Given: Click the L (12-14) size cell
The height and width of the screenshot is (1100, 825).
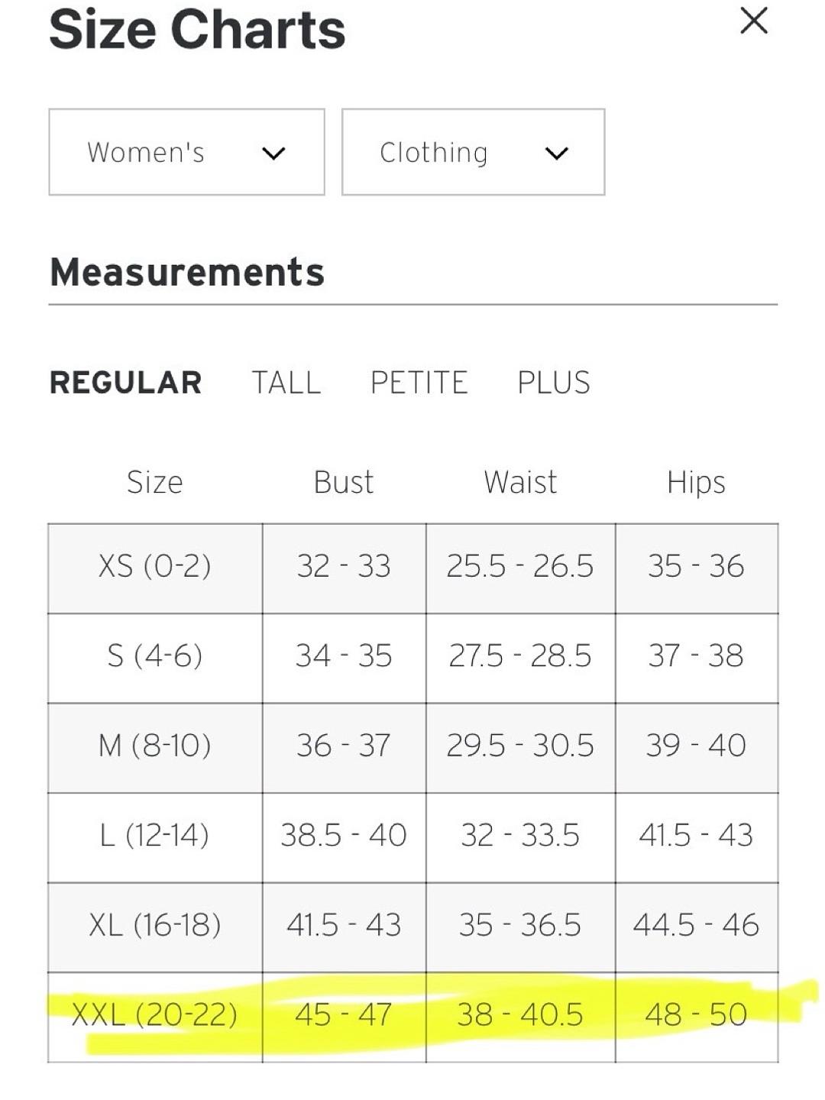Looking at the screenshot, I should 155,837.
